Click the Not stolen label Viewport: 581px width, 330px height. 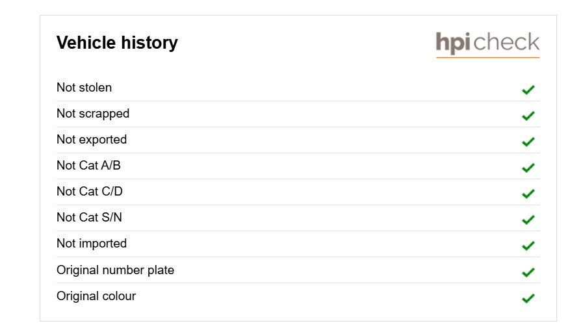point(84,88)
